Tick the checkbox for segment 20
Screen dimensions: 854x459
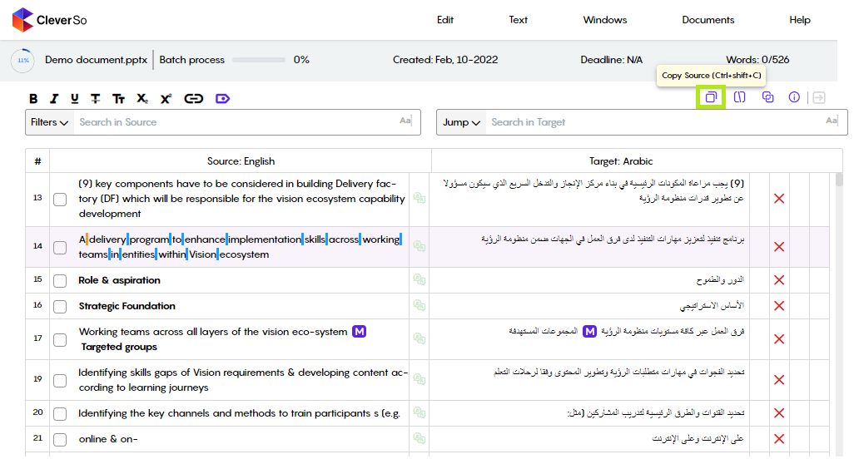pyautogui.click(x=60, y=414)
